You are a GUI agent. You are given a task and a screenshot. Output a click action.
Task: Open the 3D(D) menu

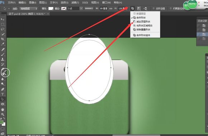pos(85,2)
